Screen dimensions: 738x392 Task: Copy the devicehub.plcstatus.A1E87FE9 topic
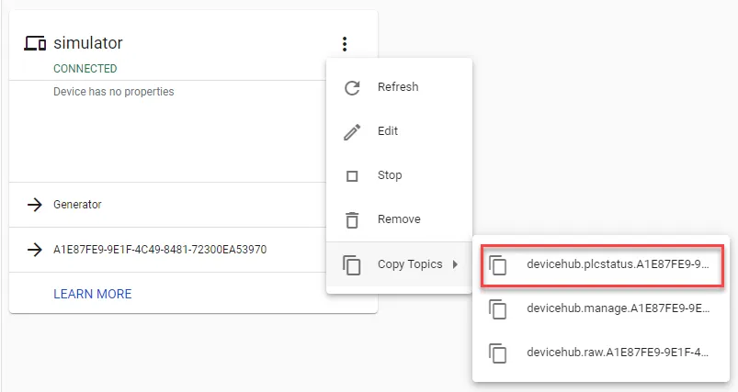click(x=601, y=264)
